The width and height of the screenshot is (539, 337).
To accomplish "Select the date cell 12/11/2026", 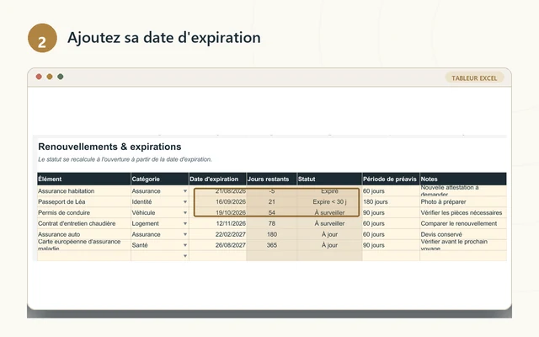I will (x=217, y=223).
